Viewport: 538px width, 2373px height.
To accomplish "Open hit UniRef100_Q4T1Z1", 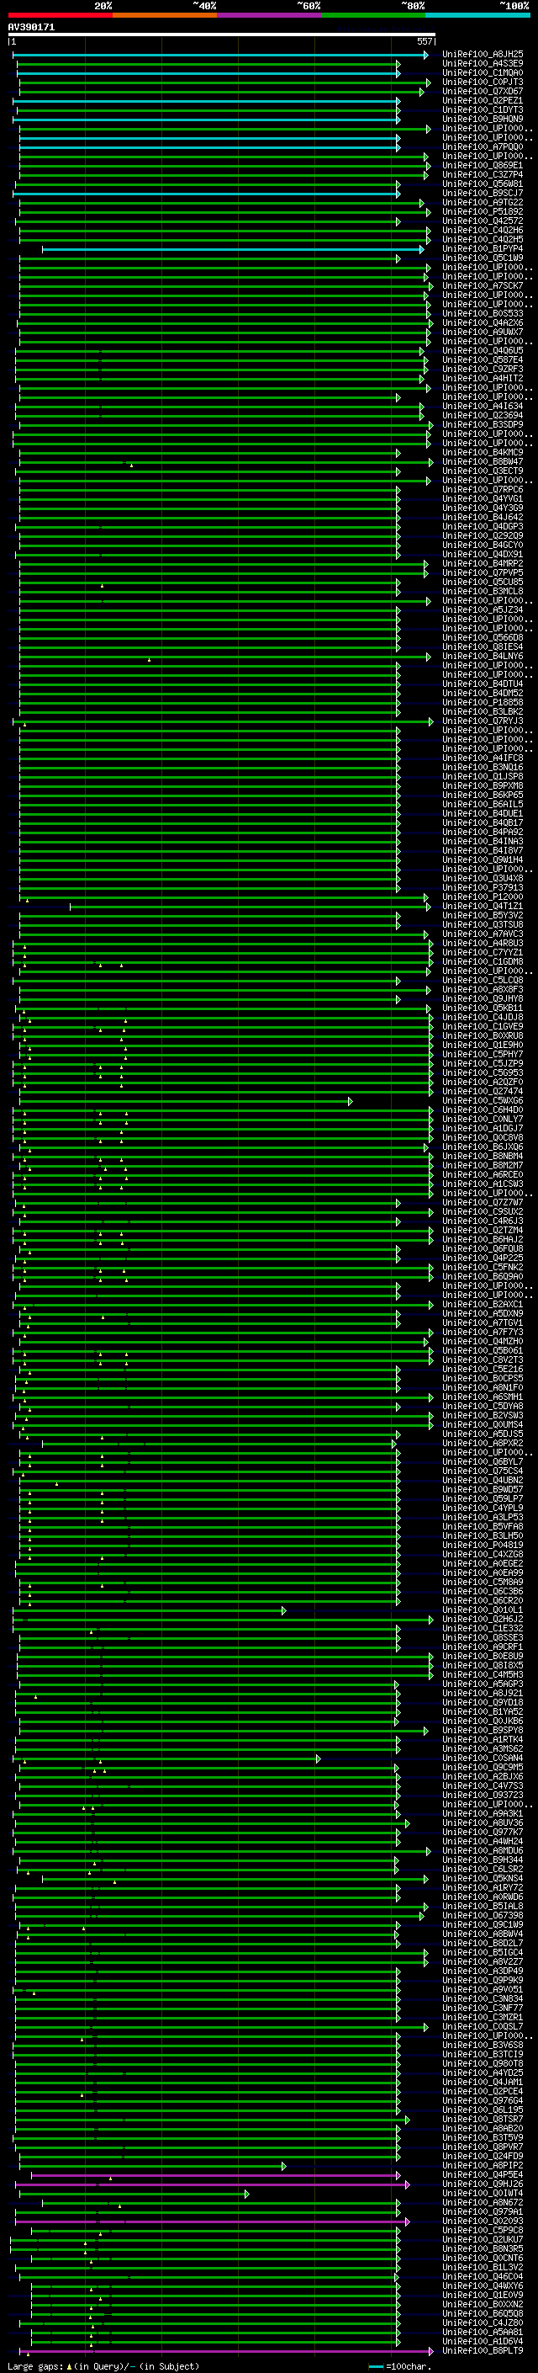I will 483,907.
